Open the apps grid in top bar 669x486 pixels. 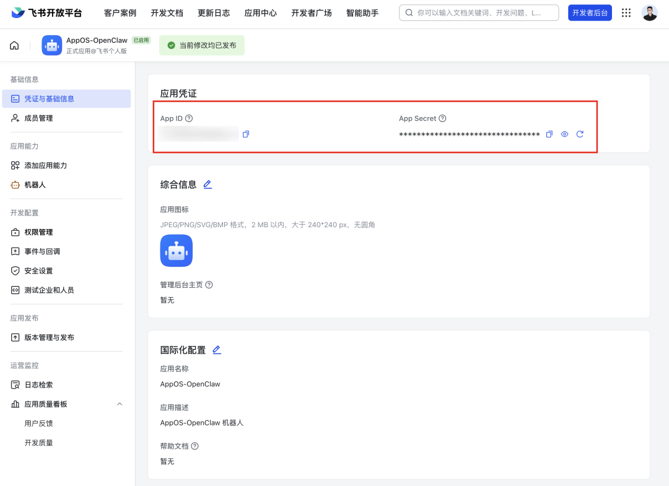click(626, 12)
